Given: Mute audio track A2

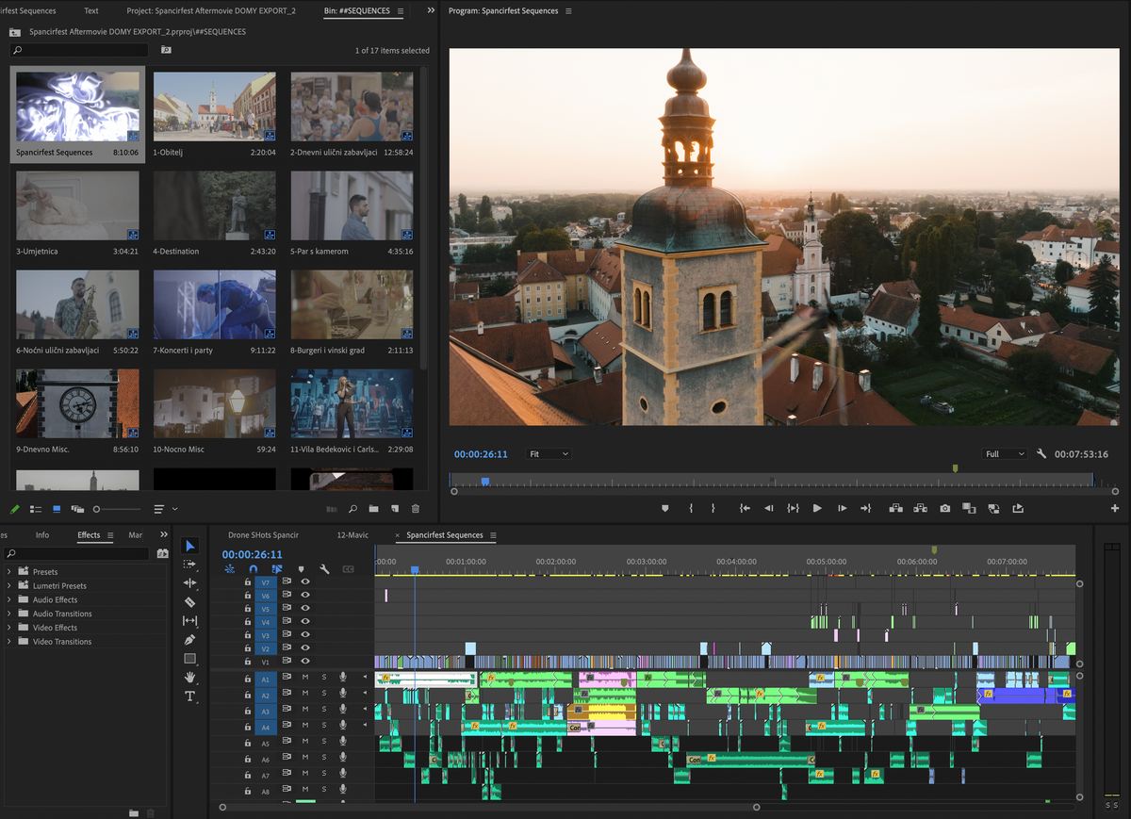Looking at the screenshot, I should tap(305, 694).
